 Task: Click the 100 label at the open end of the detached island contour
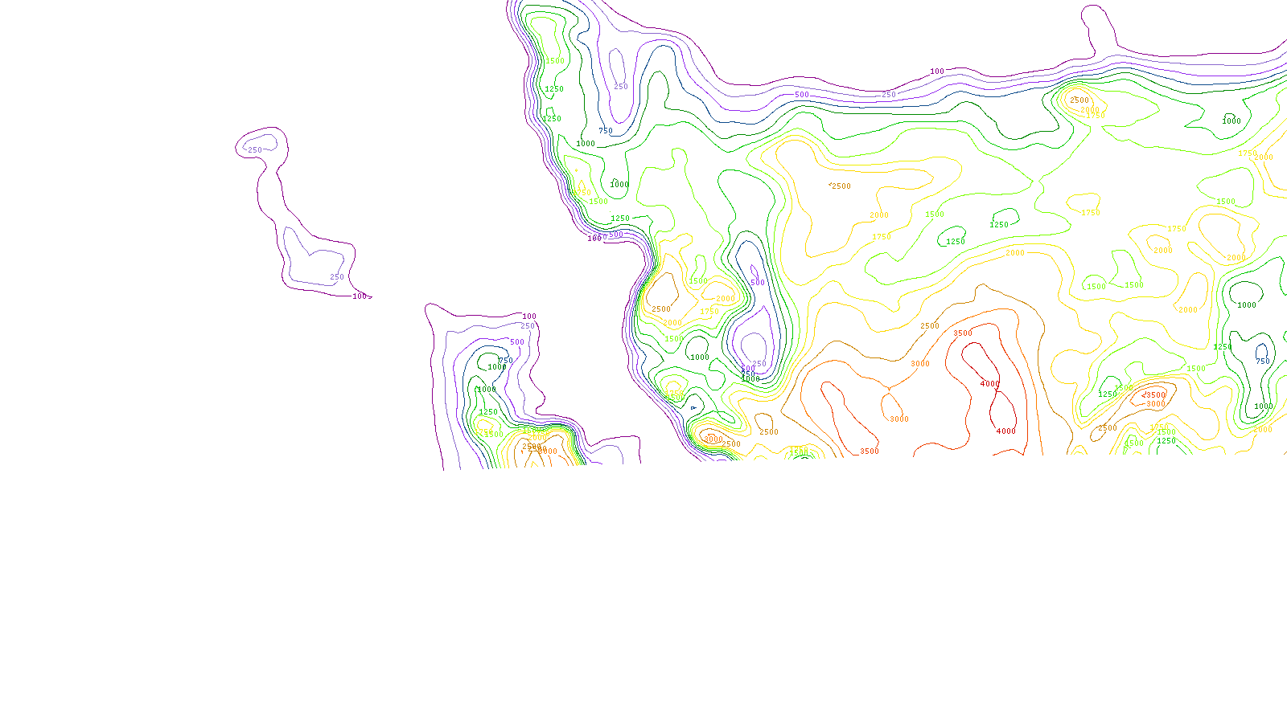point(360,296)
